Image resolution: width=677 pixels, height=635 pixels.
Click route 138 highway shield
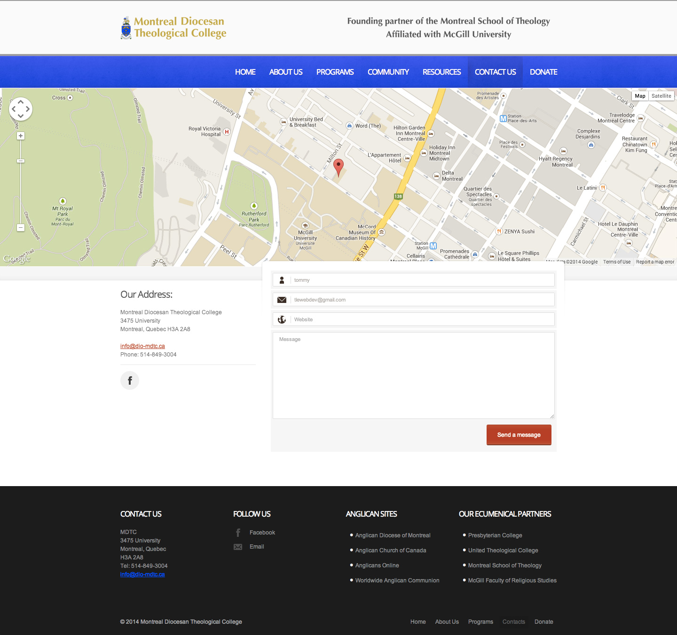click(x=398, y=196)
